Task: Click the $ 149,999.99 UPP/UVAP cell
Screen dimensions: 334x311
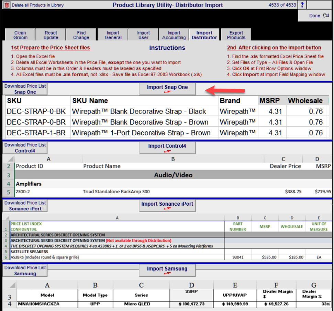Action: 235,304
